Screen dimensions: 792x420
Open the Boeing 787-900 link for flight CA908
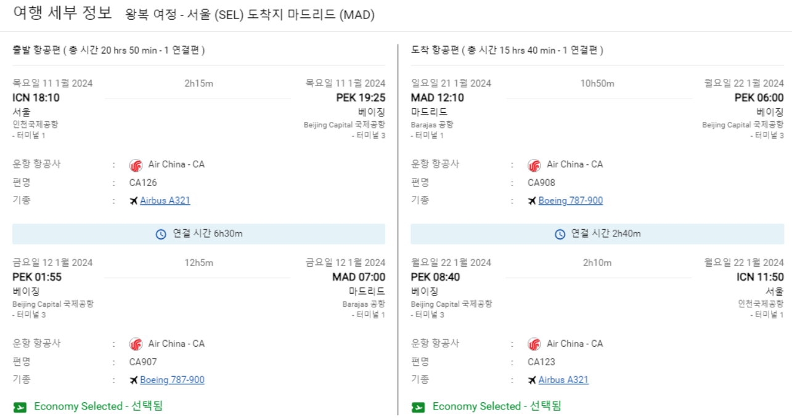click(571, 201)
